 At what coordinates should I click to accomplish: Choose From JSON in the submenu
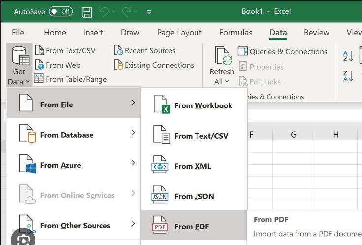click(194, 196)
